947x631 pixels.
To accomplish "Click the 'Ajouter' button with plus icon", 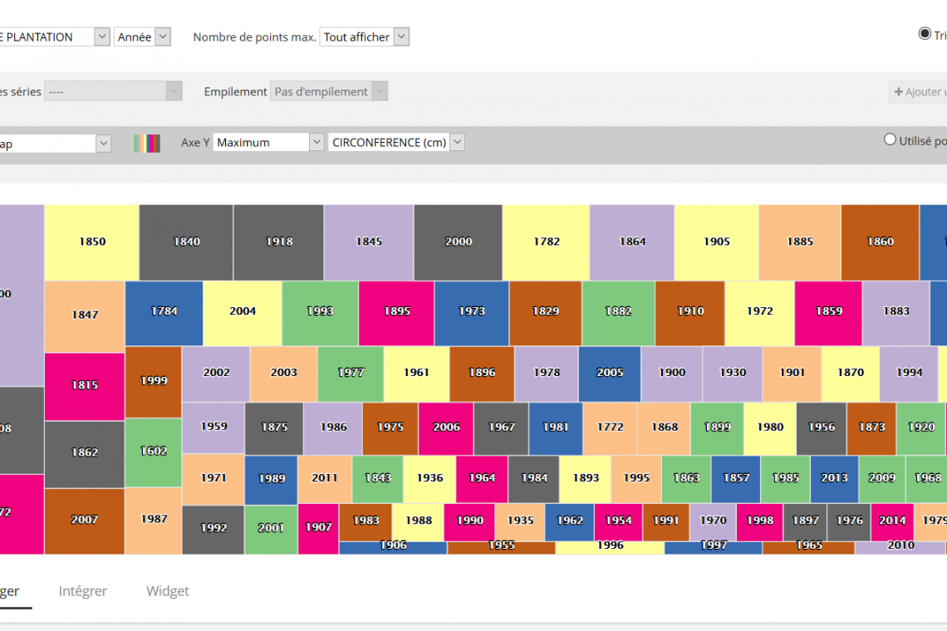I will click(919, 91).
